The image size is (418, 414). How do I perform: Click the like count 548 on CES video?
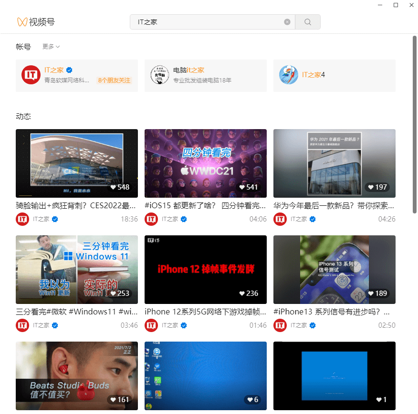pyautogui.click(x=122, y=187)
